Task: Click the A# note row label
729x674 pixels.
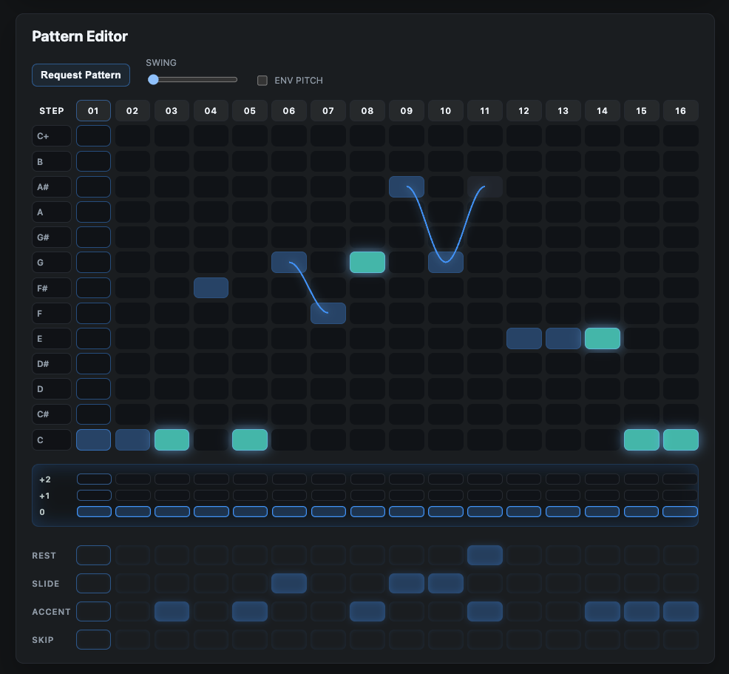Action: (x=52, y=186)
